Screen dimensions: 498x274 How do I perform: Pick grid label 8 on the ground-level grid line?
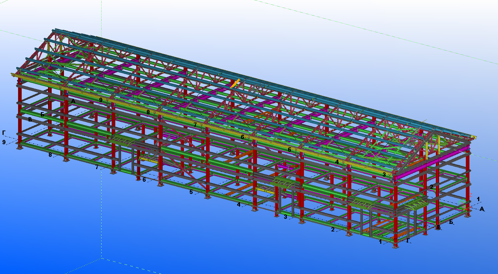coord(50,155)
